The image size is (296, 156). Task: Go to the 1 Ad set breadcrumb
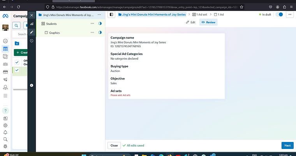click(x=200, y=14)
